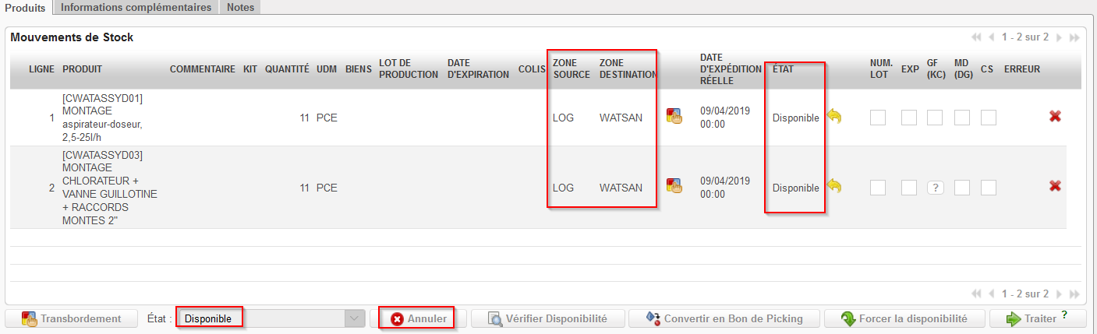Go to previous page in top pager
The image size is (1097, 334).
point(991,37)
